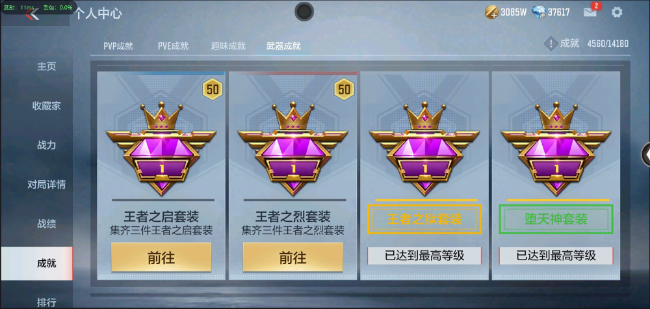Open 对局详情 in the left sidebar
The image size is (650, 309).
pos(46,185)
